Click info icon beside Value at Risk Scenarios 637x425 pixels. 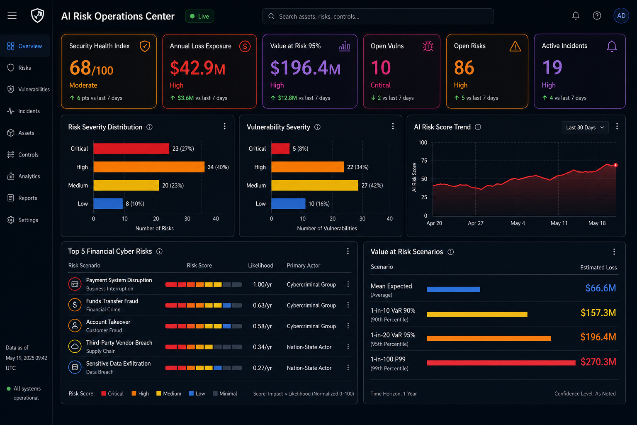coord(451,252)
